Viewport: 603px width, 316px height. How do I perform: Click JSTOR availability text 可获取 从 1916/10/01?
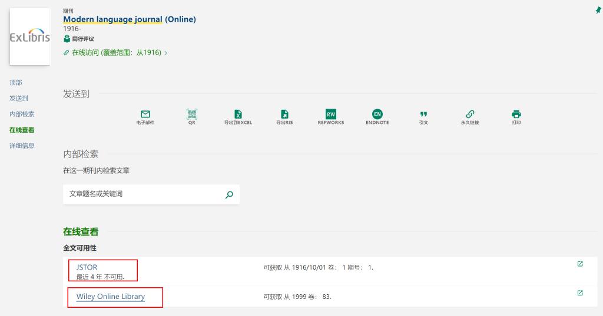(319, 267)
